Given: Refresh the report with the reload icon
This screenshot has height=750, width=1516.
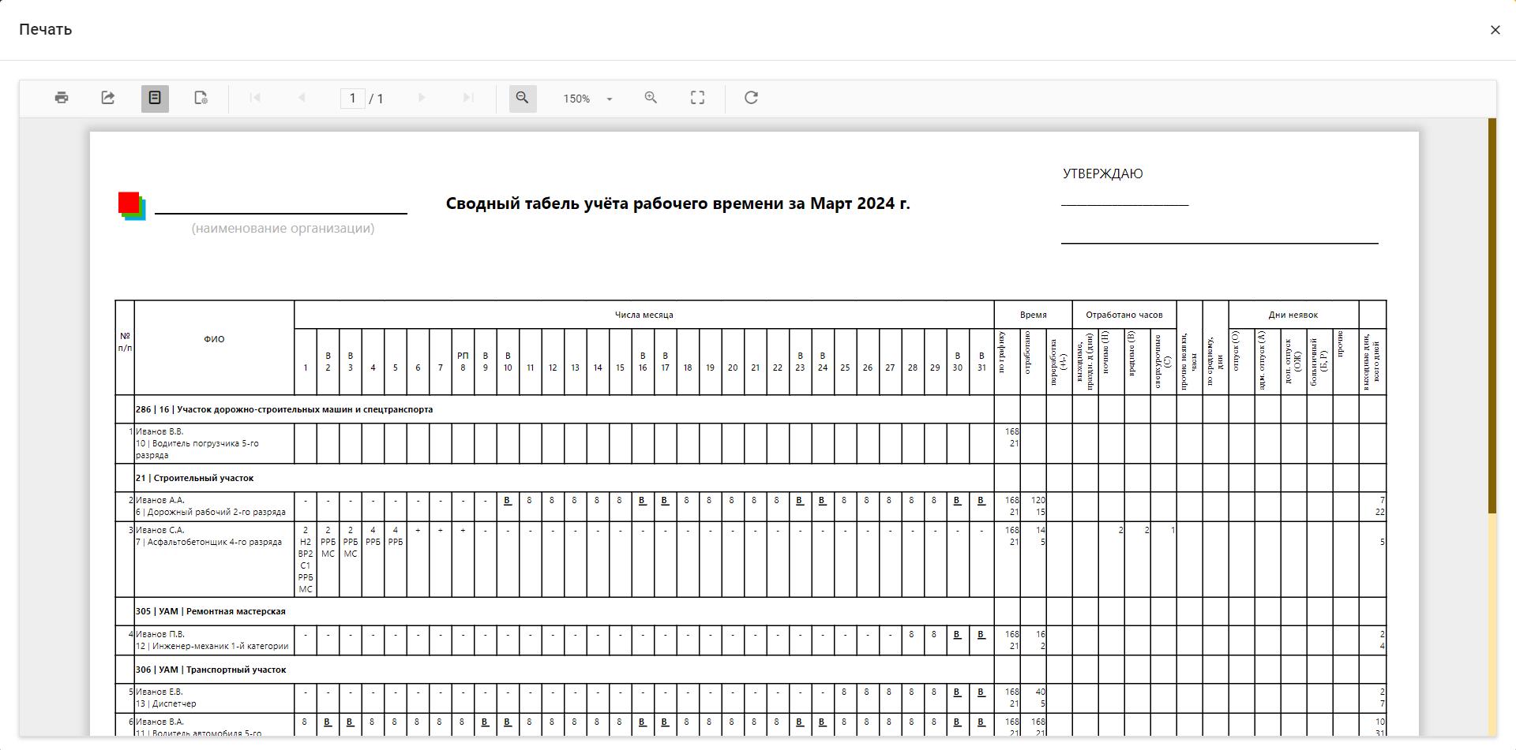Looking at the screenshot, I should 751,98.
